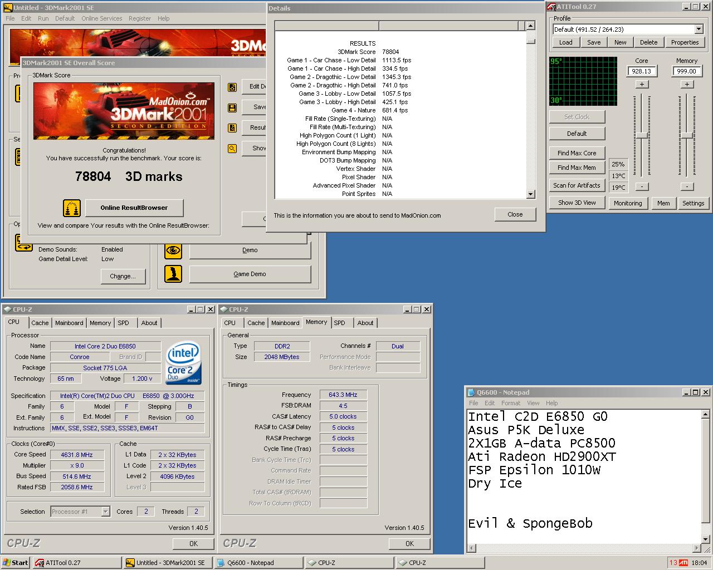Image resolution: width=713 pixels, height=570 pixels.
Task: Click the Notepad title bar icon
Action: coord(471,392)
